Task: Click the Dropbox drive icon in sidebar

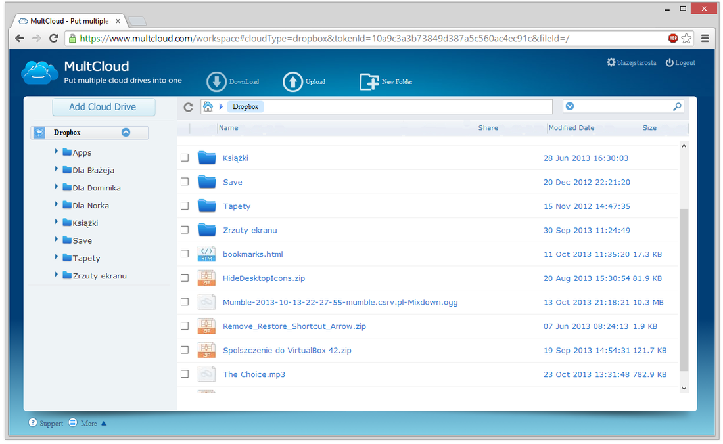Action: 39,133
